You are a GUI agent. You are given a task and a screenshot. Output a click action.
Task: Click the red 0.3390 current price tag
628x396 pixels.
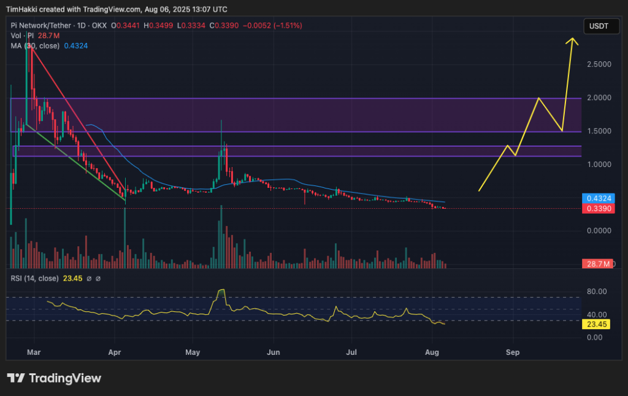(598, 209)
